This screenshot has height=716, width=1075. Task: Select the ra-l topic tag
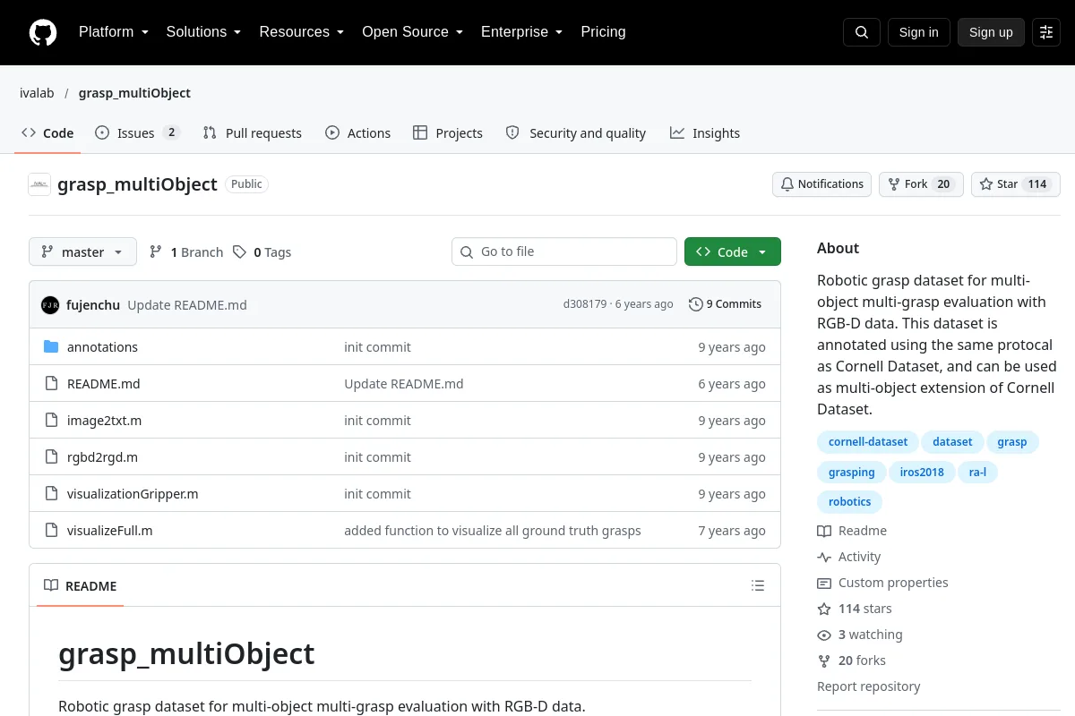pyautogui.click(x=977, y=472)
